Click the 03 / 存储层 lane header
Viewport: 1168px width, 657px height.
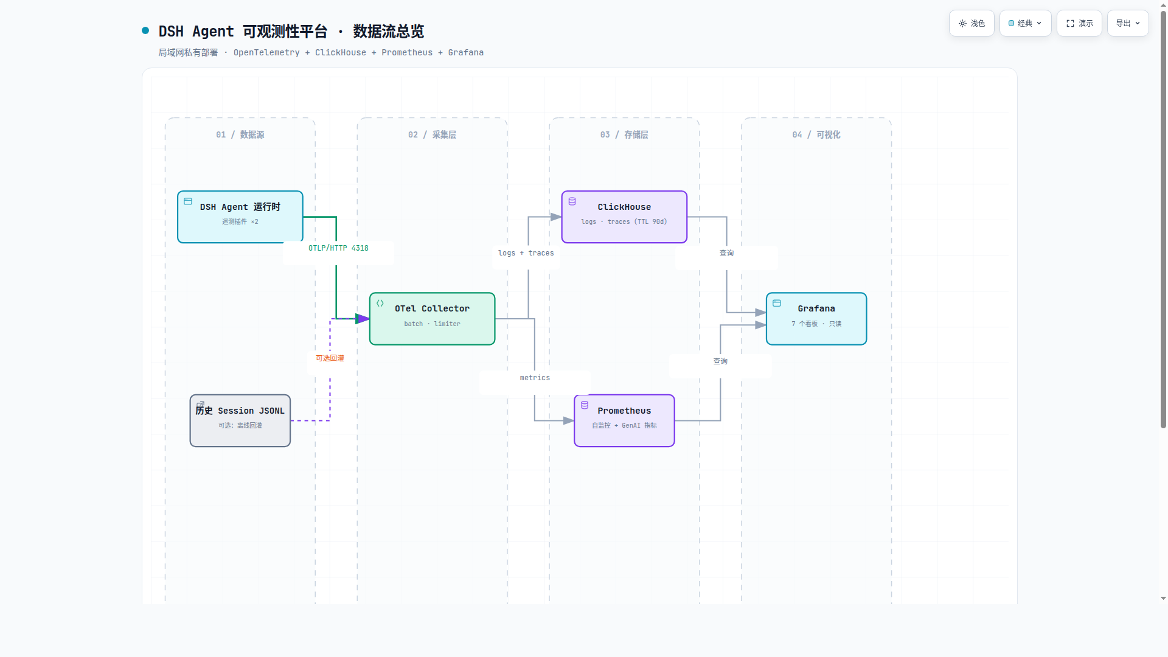coord(624,134)
